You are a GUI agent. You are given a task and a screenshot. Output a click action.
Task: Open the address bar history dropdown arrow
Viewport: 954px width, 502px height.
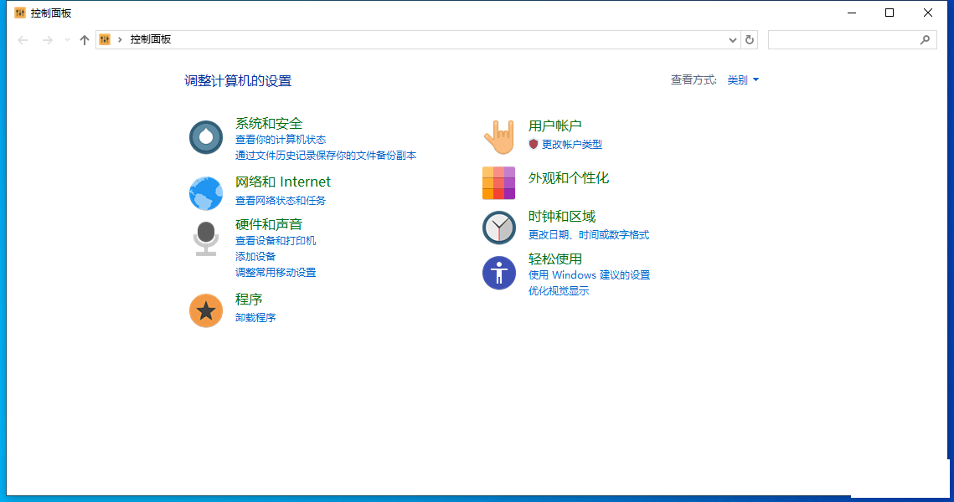(733, 39)
